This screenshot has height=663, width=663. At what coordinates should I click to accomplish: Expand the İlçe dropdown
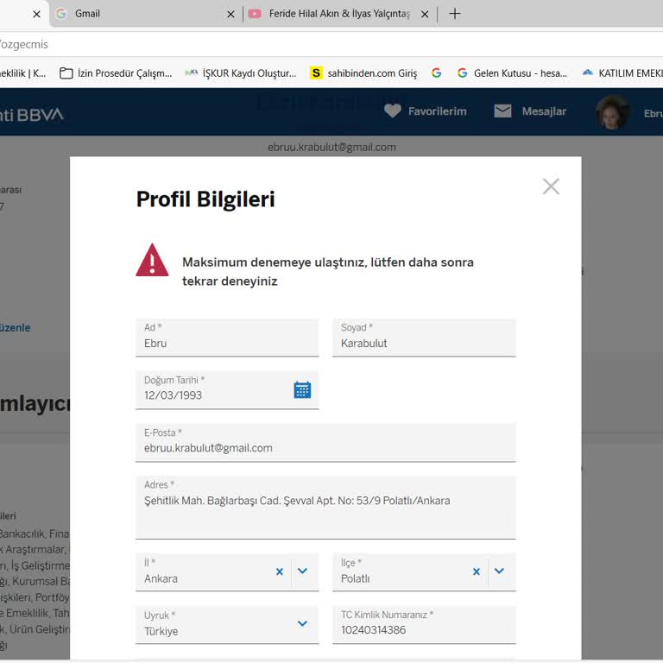pos(499,571)
